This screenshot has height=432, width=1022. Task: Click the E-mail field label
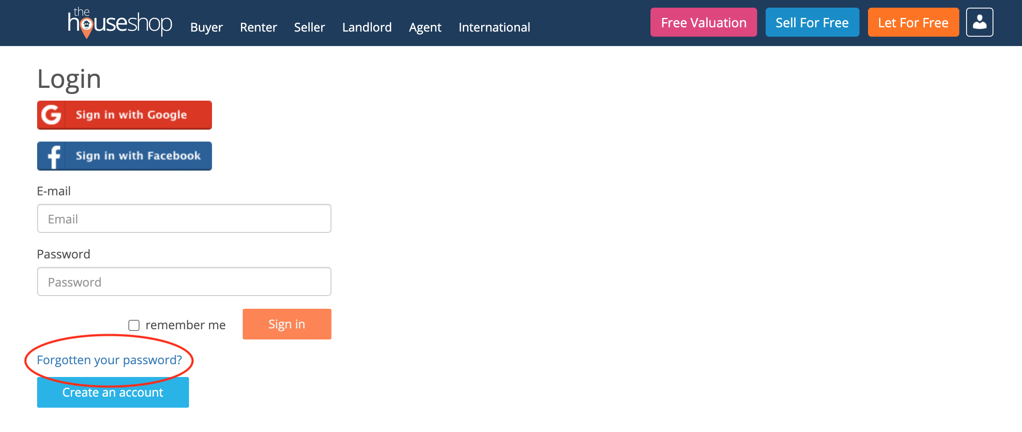[54, 191]
